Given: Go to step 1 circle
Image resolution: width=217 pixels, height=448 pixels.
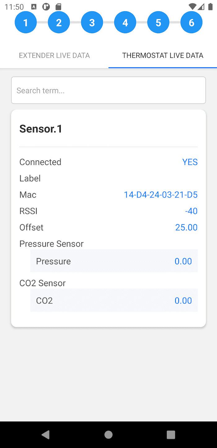Looking at the screenshot, I should [x=26, y=22].
